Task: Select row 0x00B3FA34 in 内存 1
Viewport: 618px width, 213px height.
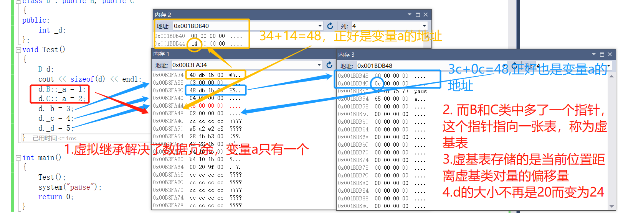Action: (x=197, y=75)
